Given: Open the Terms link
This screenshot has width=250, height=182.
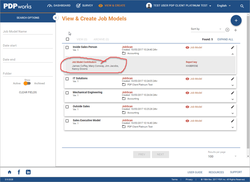Looking at the screenshot, I should tap(174, 179).
